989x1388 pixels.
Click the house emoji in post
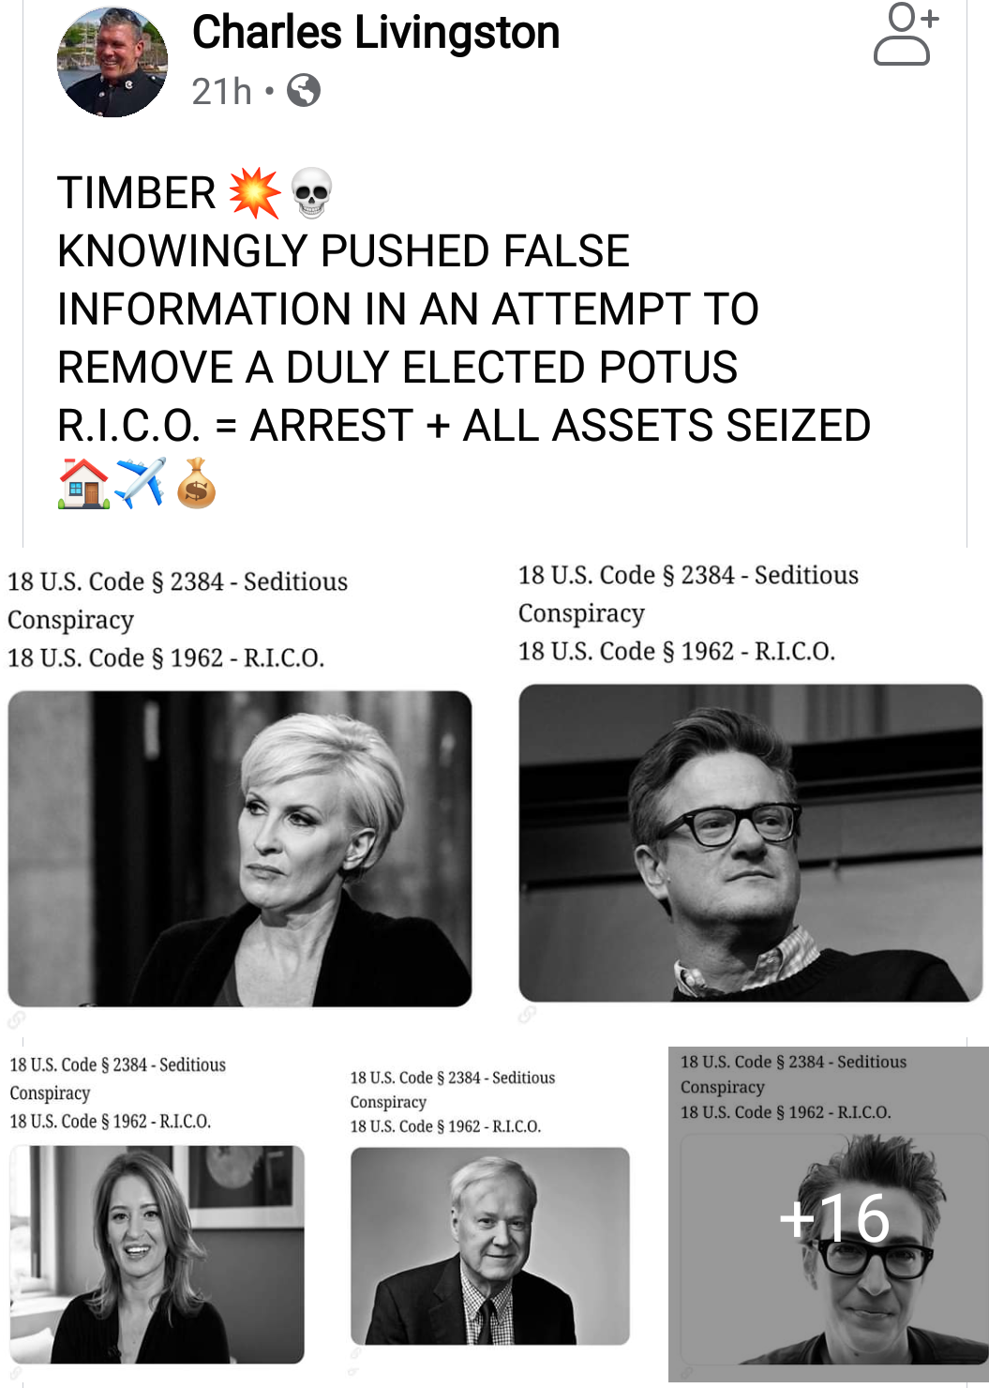[x=84, y=483]
